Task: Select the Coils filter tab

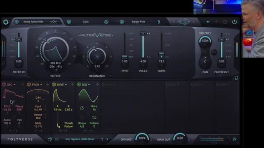Action: pos(85,22)
